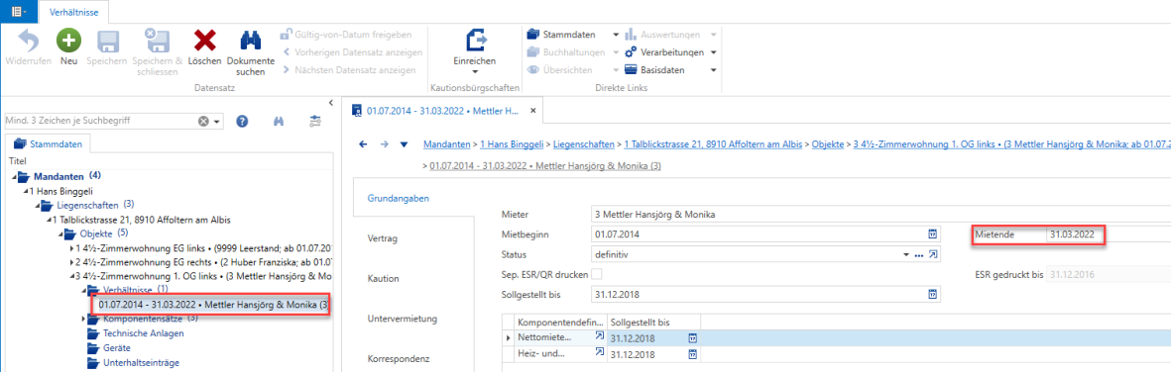This screenshot has height=372, width=1171.
Task: Click 1 Talblickstrasse 21 breadcrumb link
Action: coord(713,143)
